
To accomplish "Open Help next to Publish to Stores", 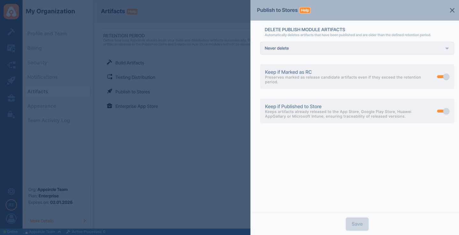I will (305, 10).
